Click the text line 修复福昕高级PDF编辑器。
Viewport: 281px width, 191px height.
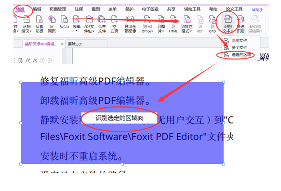95,81
